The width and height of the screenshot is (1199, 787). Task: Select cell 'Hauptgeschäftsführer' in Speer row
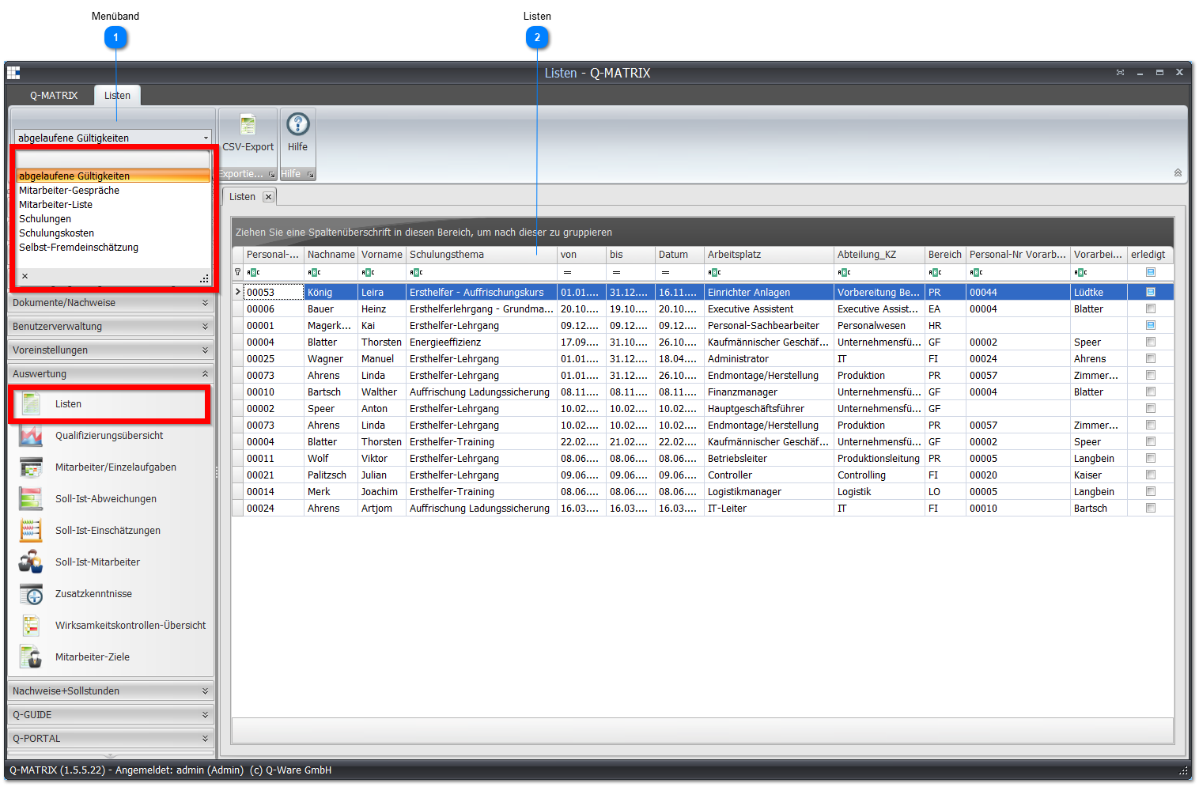pos(770,409)
